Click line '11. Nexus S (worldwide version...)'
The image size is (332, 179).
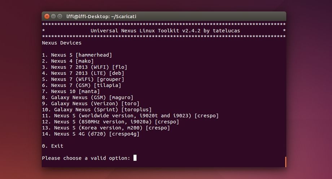[130, 116]
